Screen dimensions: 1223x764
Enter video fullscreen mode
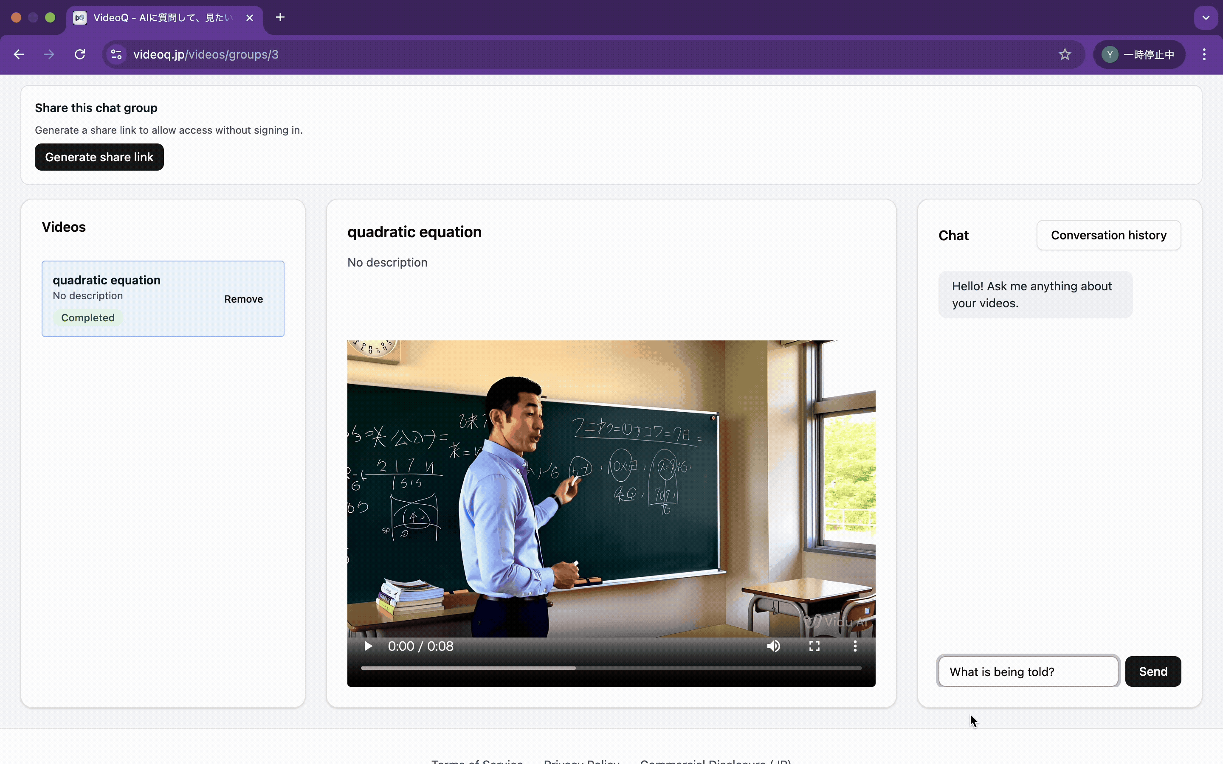tap(814, 646)
